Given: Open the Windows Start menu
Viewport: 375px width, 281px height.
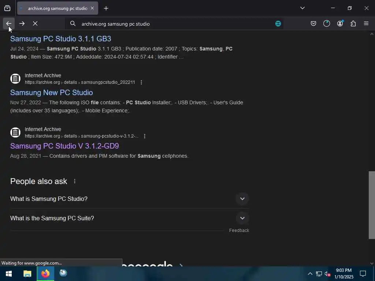Looking at the screenshot, I should click(9, 274).
